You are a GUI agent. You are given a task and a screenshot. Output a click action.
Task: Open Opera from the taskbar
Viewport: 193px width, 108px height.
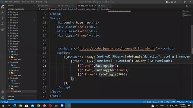[50, 106]
